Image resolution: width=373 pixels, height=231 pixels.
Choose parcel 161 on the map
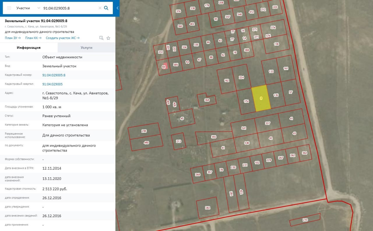(286, 68)
